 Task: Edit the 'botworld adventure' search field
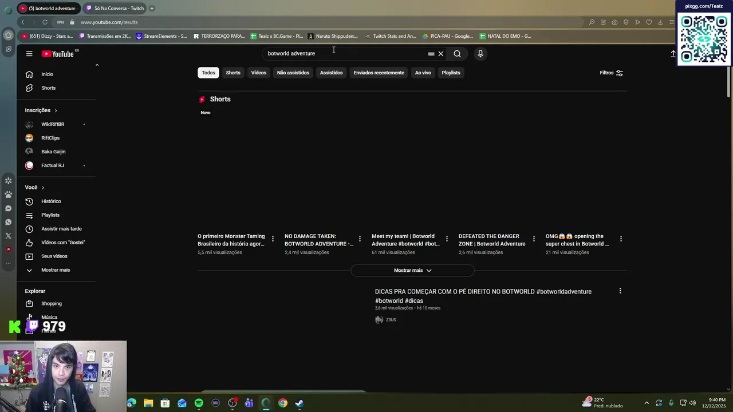[346, 53]
